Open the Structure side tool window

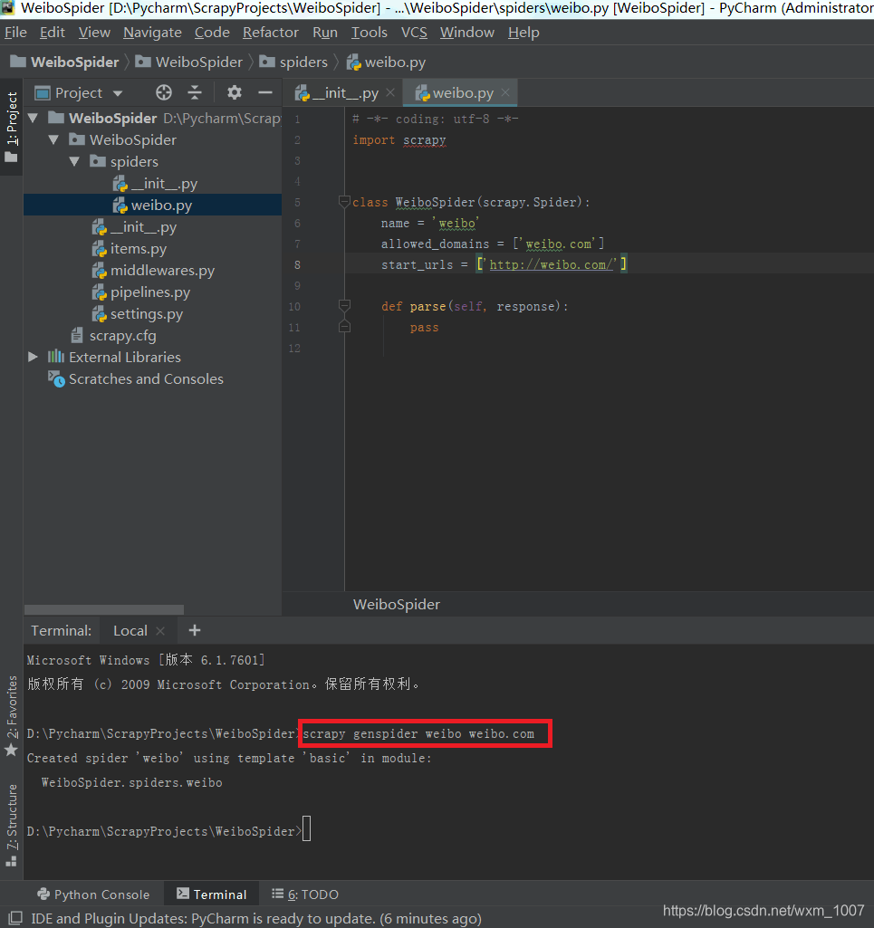[x=11, y=825]
